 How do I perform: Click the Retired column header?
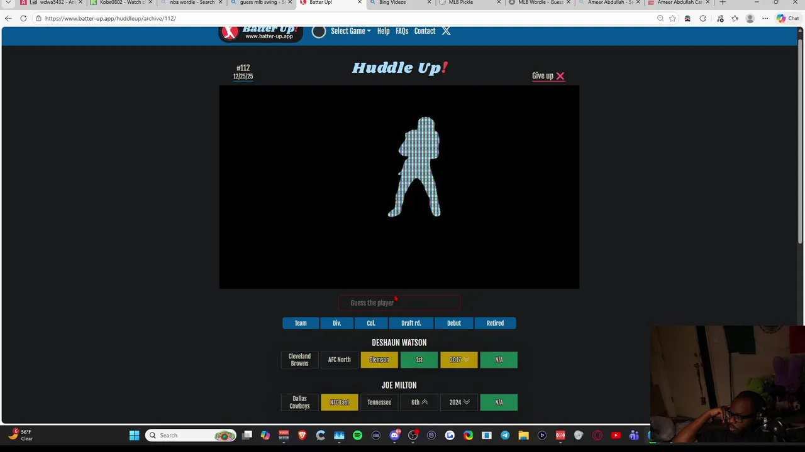495,323
